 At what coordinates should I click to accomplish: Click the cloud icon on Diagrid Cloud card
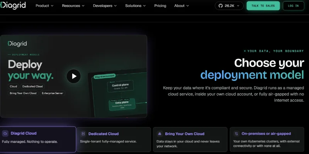point(5,133)
